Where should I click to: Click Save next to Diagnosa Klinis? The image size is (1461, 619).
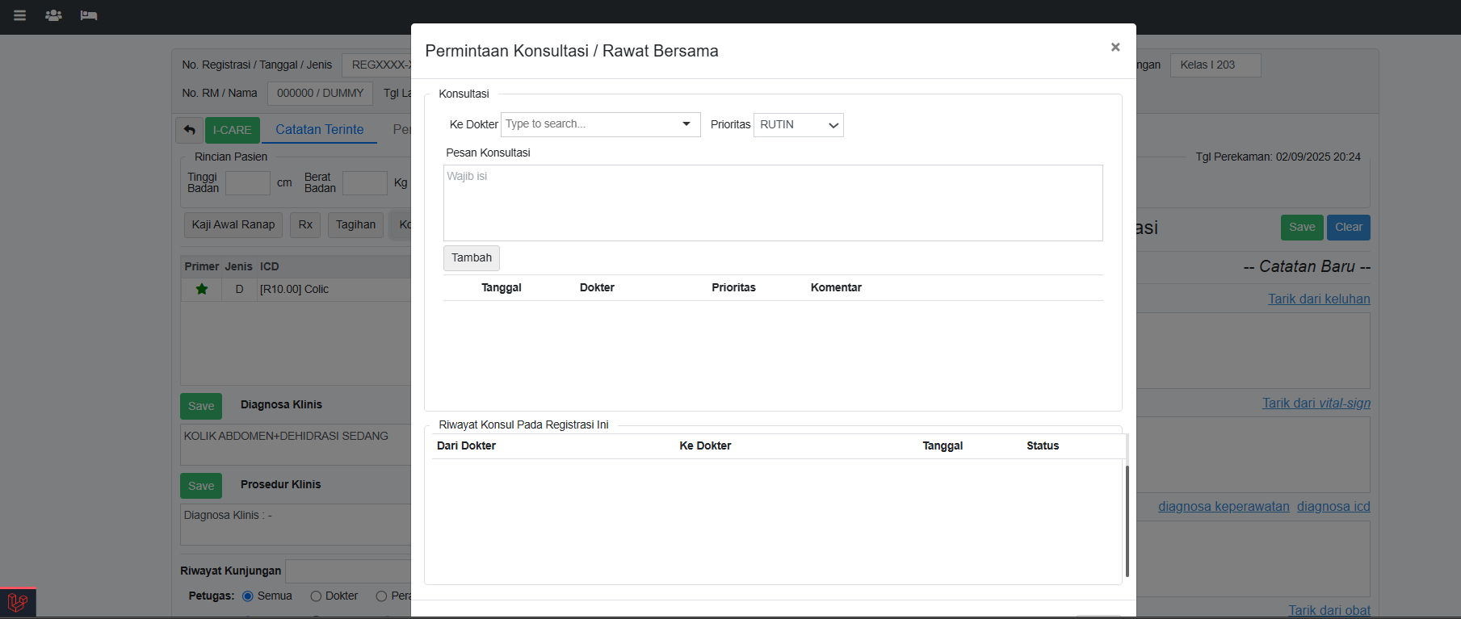point(201,406)
